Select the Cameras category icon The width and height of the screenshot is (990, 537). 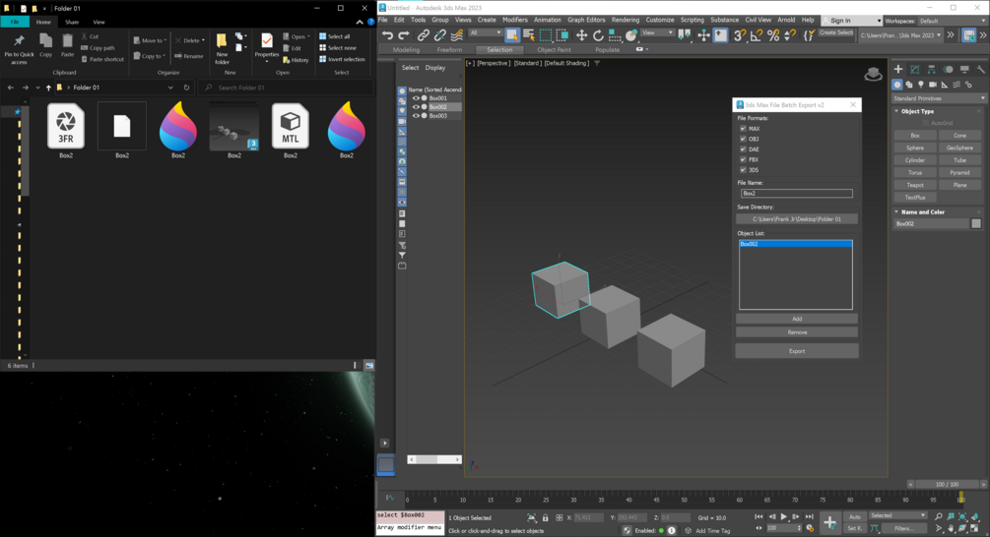(933, 85)
